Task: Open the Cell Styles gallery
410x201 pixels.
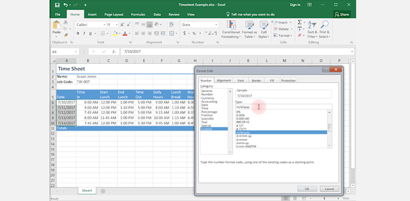Action: click(264, 30)
